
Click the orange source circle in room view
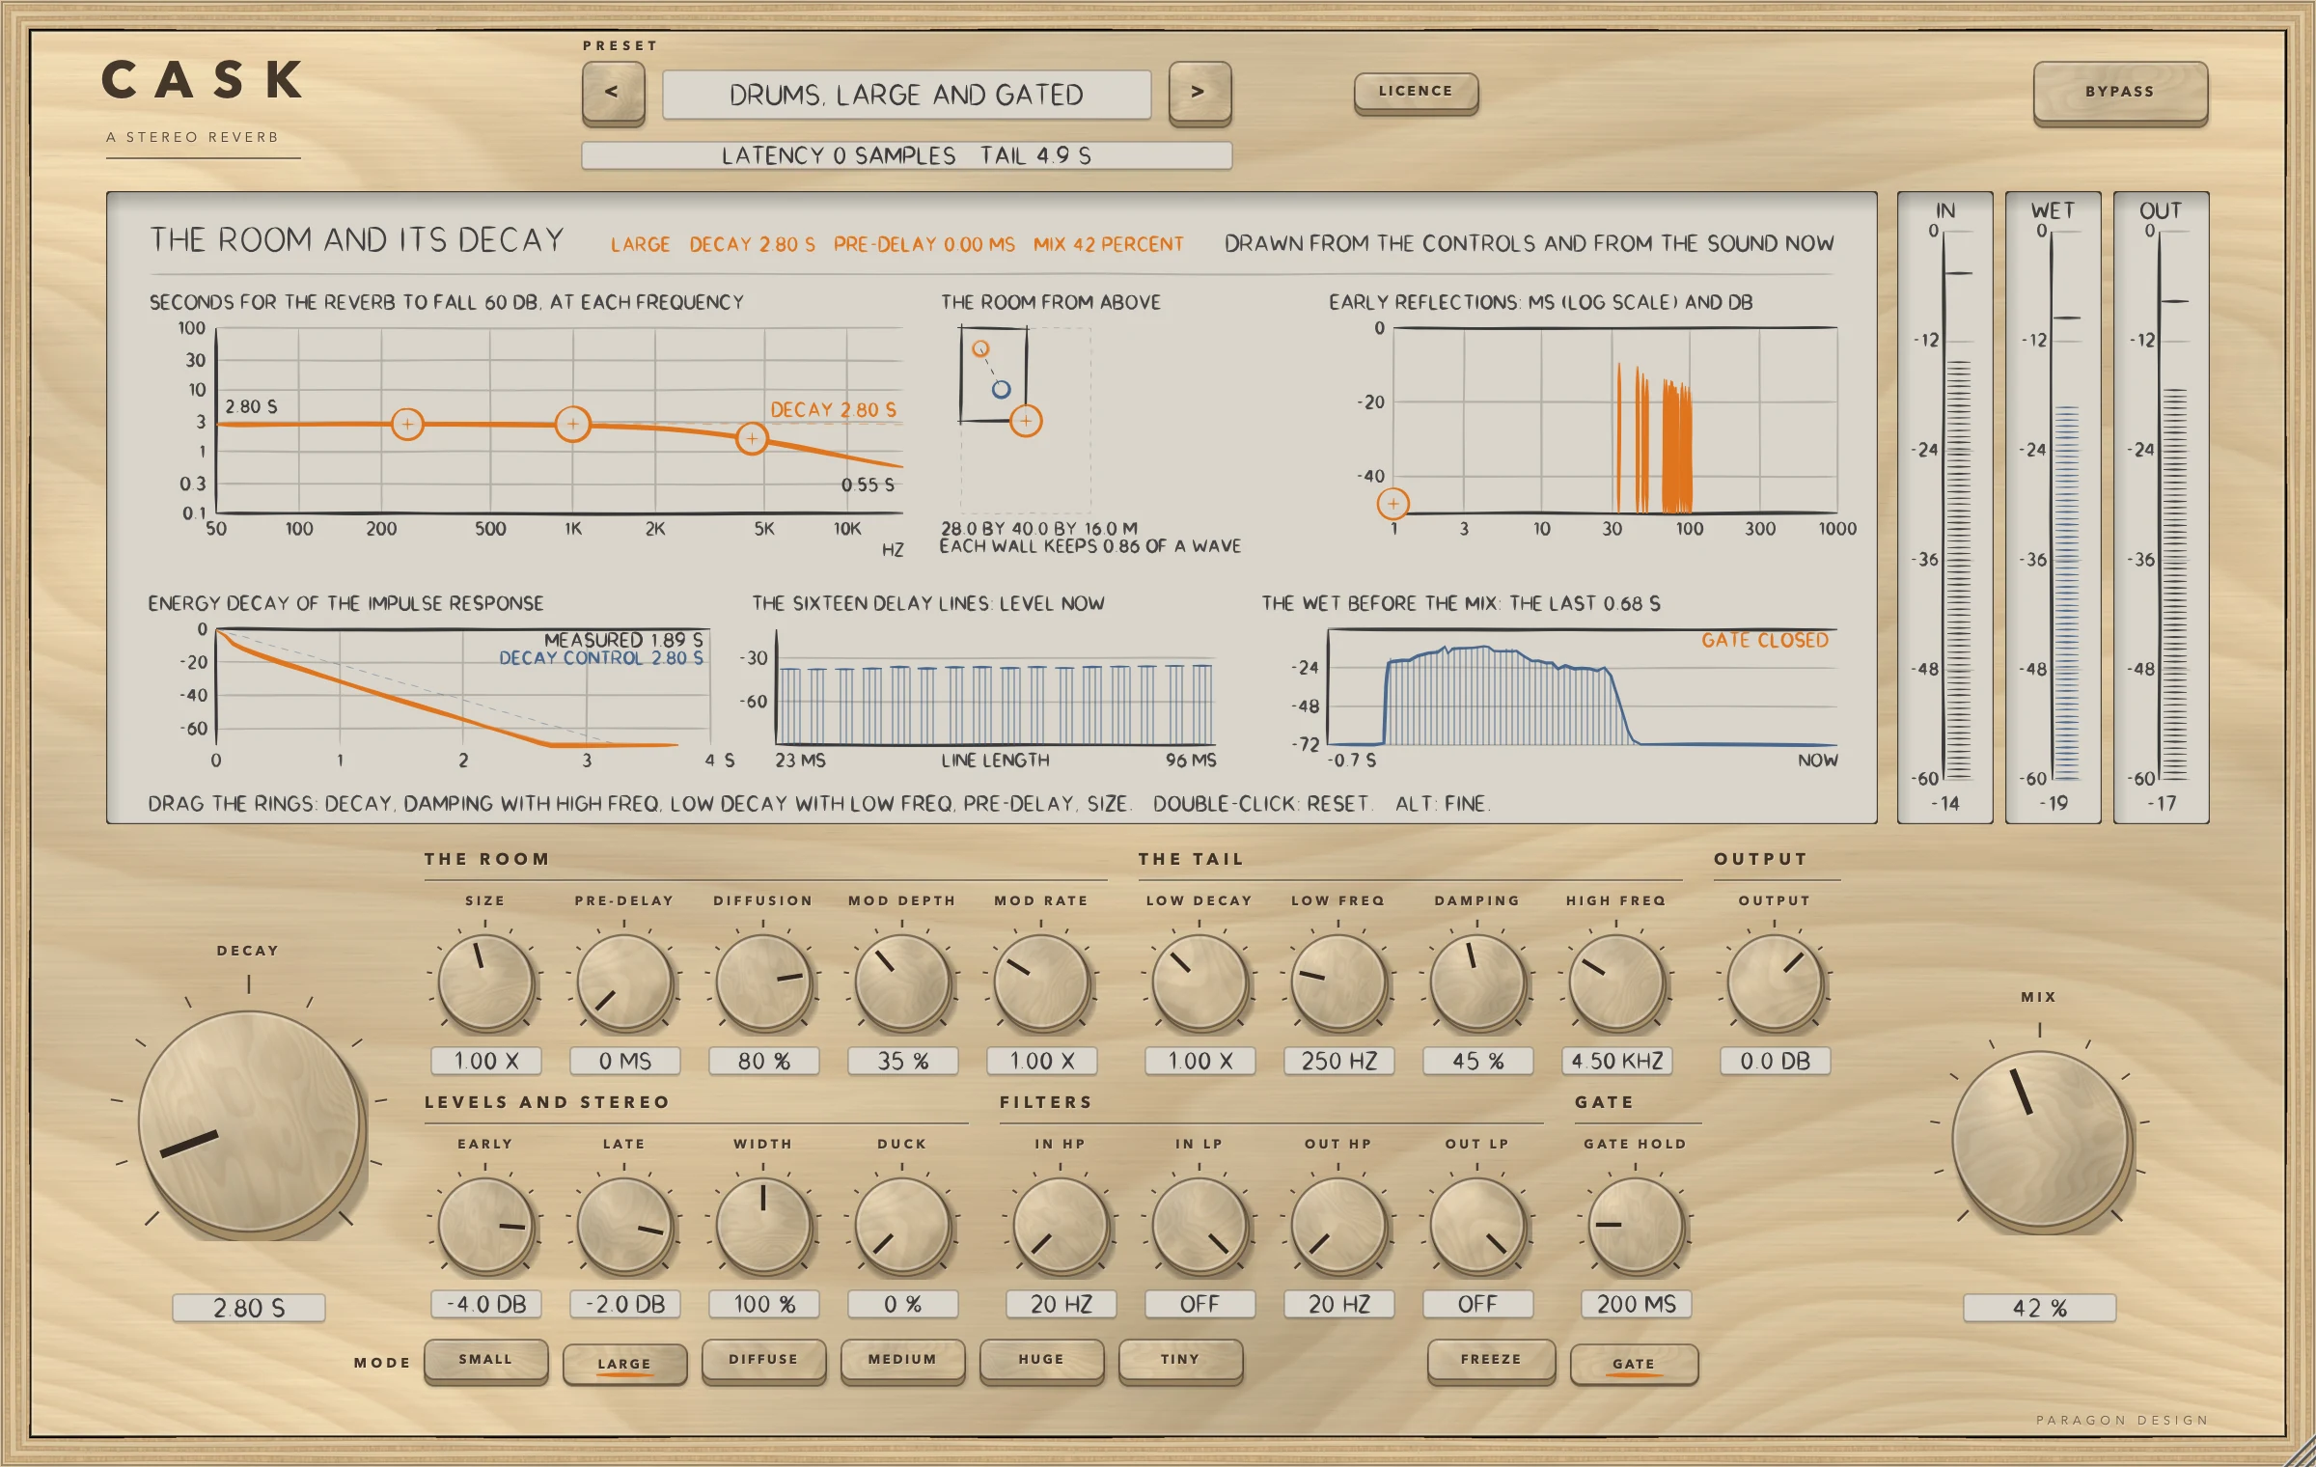click(x=980, y=348)
